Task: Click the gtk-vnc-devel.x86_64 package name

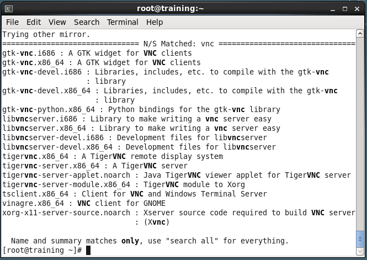Action: [x=46, y=91]
